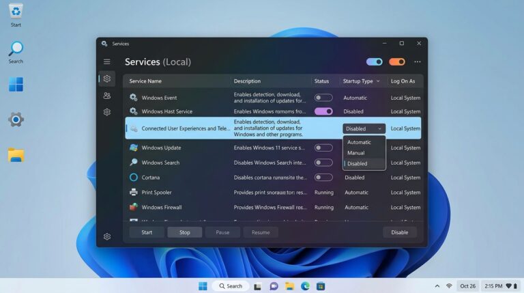The height and width of the screenshot is (293, 524).
Task: Click the Windows Firewall icon
Action: (133, 207)
